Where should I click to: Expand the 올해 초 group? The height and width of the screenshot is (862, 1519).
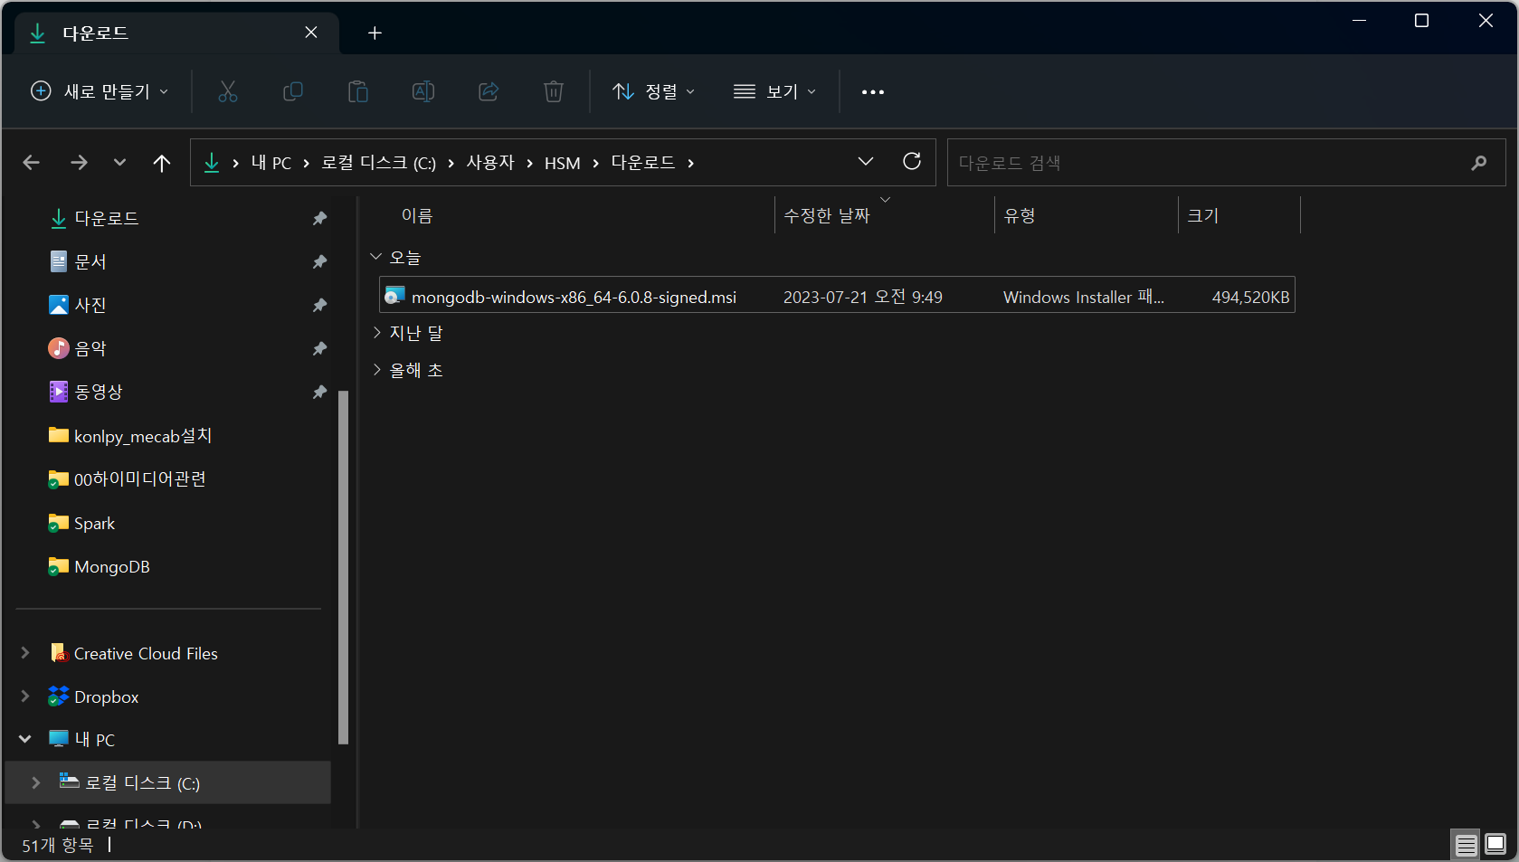(376, 370)
